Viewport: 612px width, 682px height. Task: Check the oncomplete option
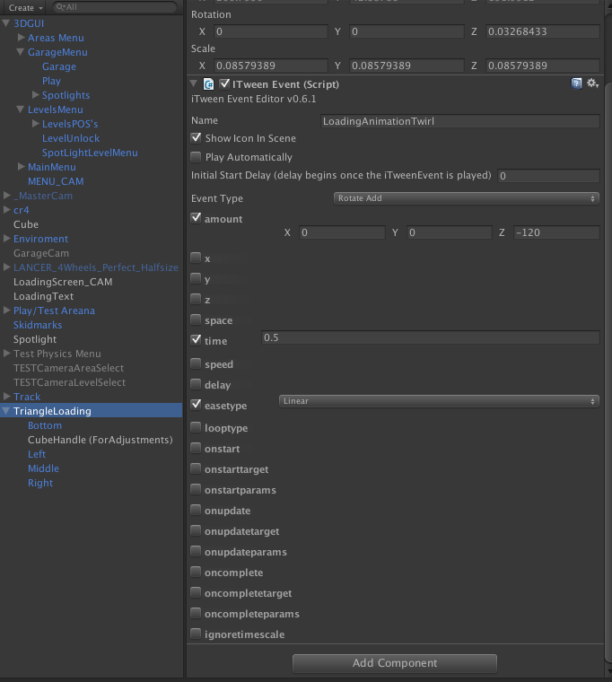click(x=197, y=573)
